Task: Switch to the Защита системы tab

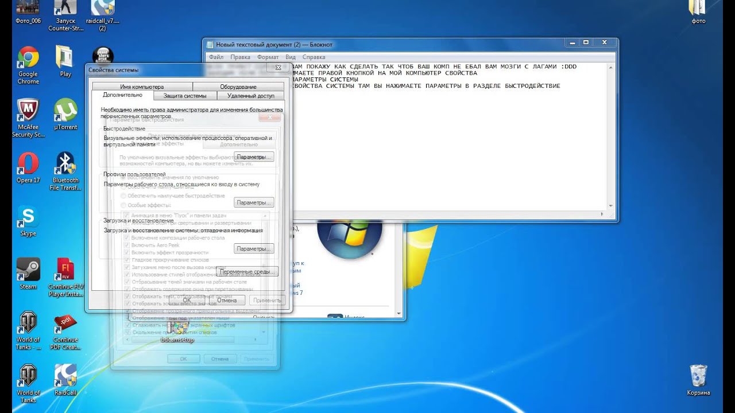Action: [185, 96]
